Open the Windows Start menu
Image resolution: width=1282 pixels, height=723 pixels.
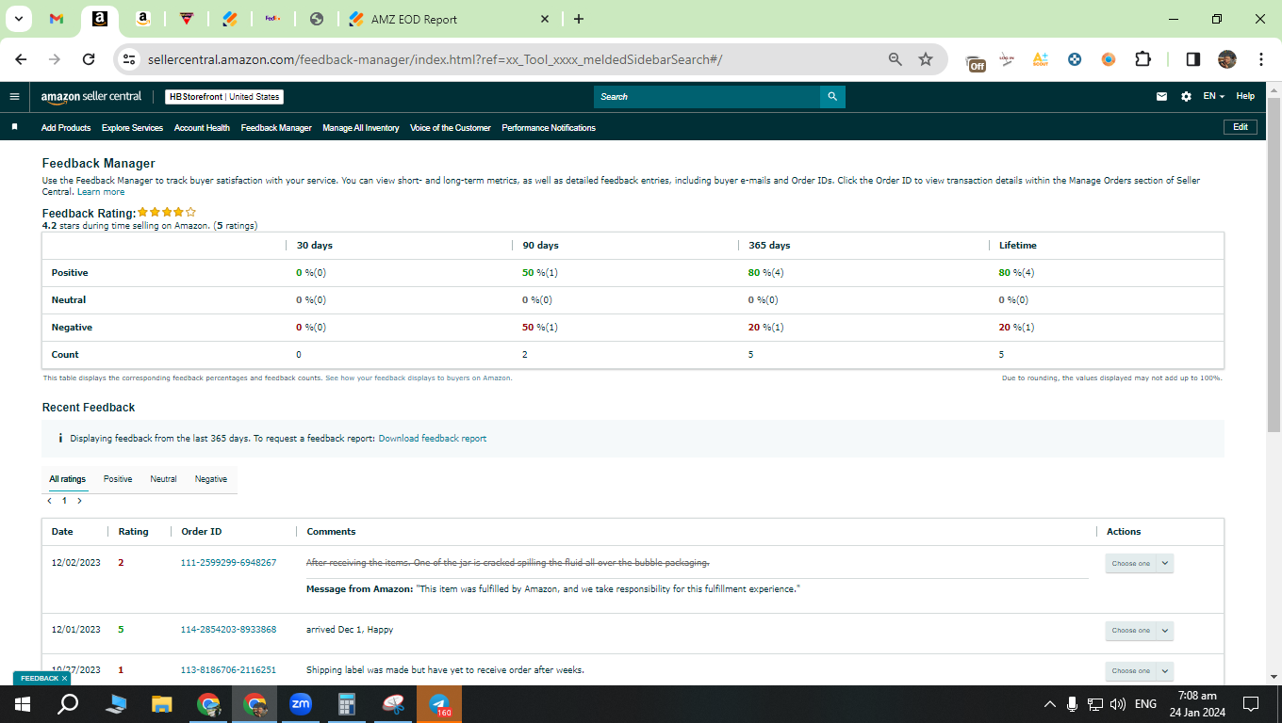pos(22,703)
